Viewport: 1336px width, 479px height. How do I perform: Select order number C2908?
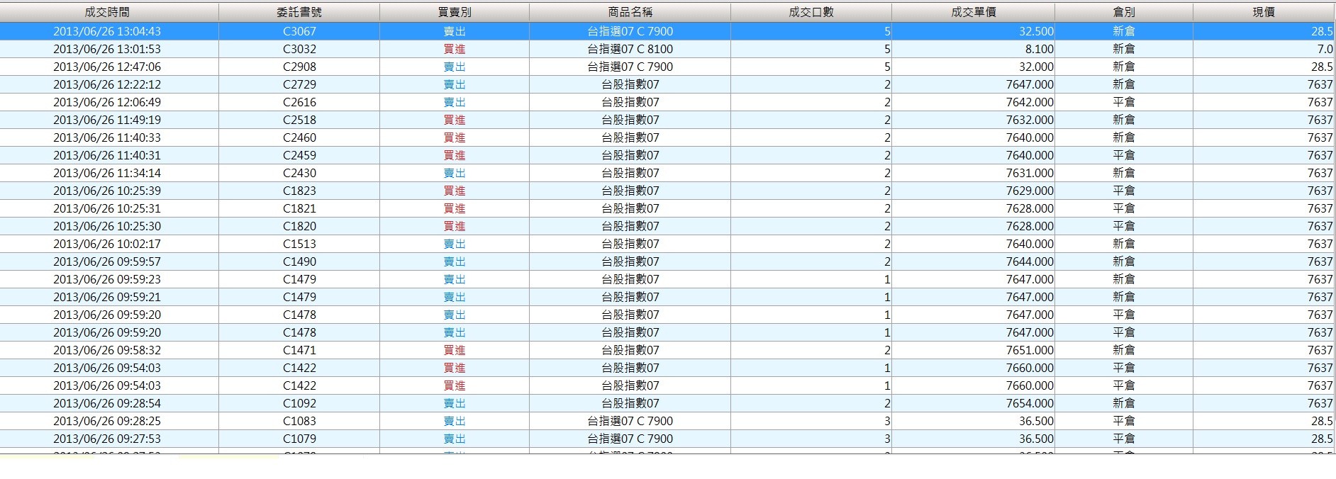299,67
